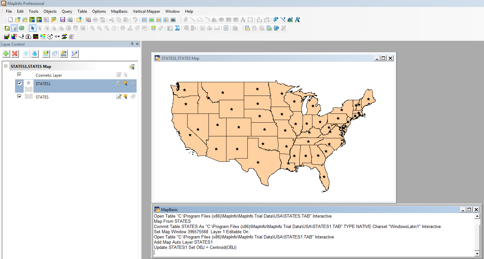The width and height of the screenshot is (484, 259).
Task: Select the arrow Select tool in toolbar
Action: pyautogui.click(x=32, y=28)
